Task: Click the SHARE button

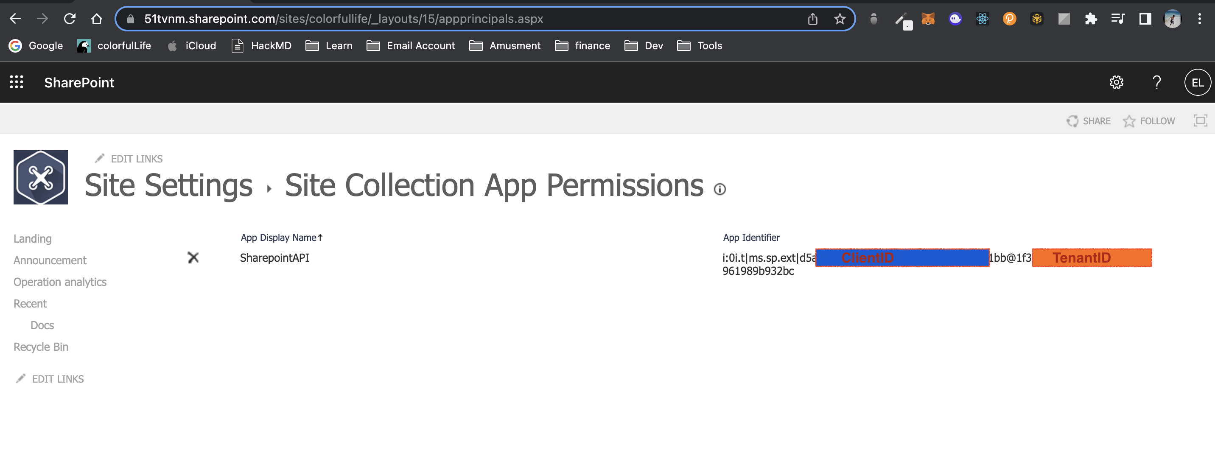Action: coord(1089,121)
